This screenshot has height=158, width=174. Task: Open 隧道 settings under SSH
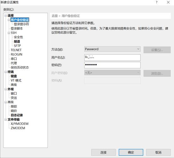click(x=17, y=41)
